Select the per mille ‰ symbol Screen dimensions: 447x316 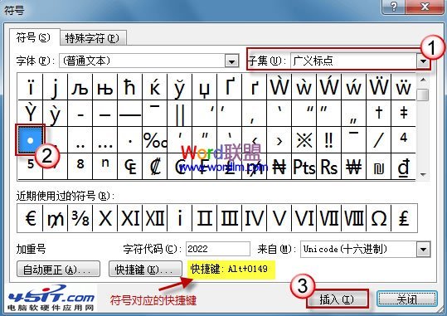tap(155, 139)
